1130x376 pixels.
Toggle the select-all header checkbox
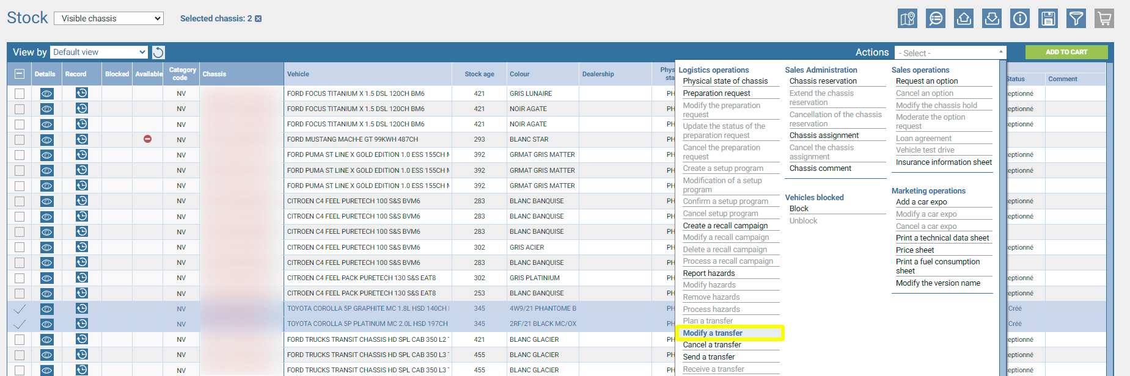click(x=20, y=74)
